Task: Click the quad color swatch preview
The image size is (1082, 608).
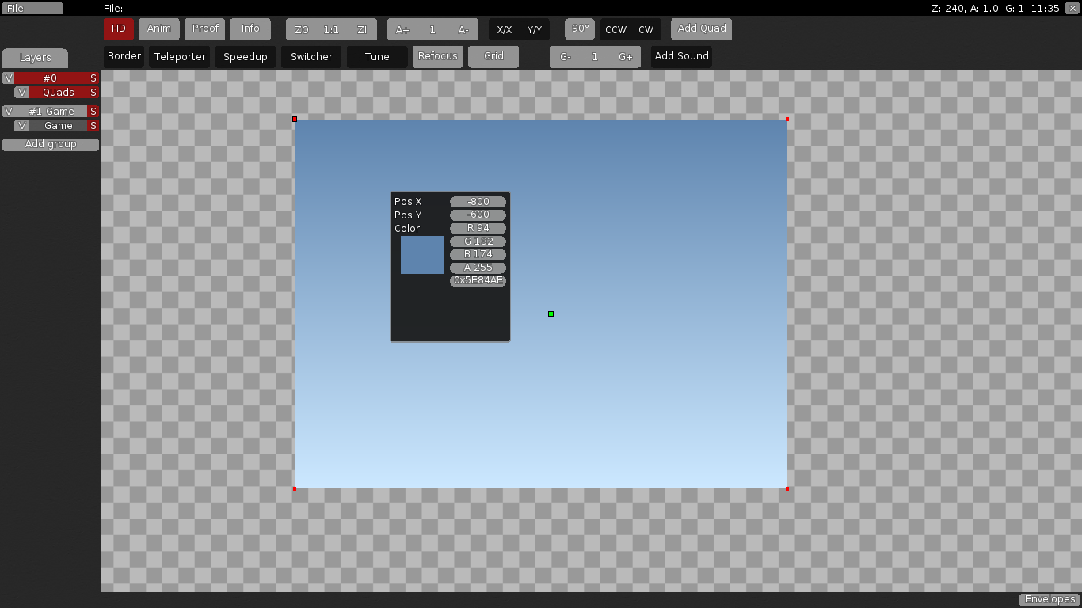Action: click(x=421, y=254)
